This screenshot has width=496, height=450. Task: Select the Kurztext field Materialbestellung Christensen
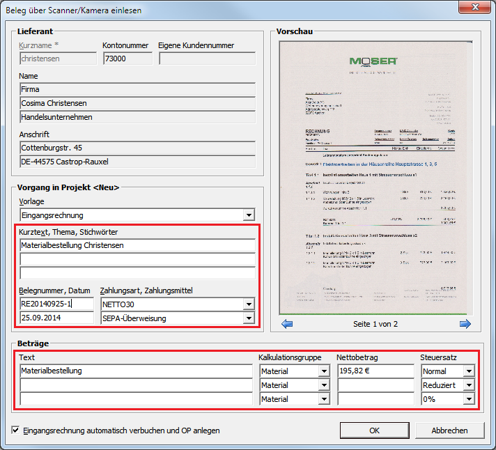137,245
